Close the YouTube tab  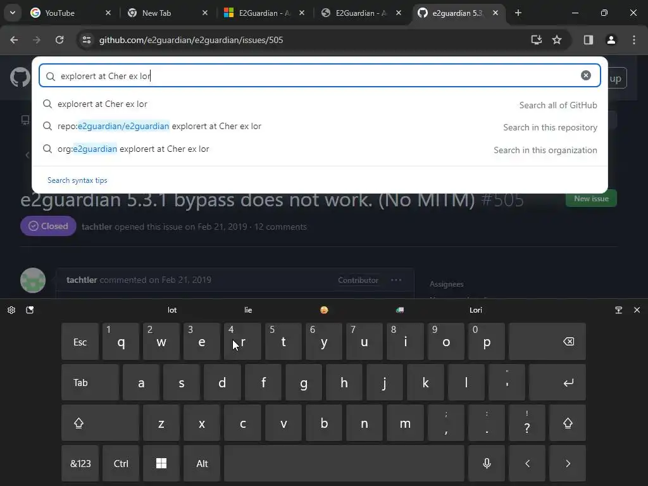(108, 13)
